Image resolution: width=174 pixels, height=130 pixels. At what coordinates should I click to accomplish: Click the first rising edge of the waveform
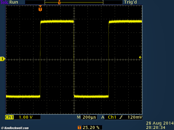pos(40,58)
